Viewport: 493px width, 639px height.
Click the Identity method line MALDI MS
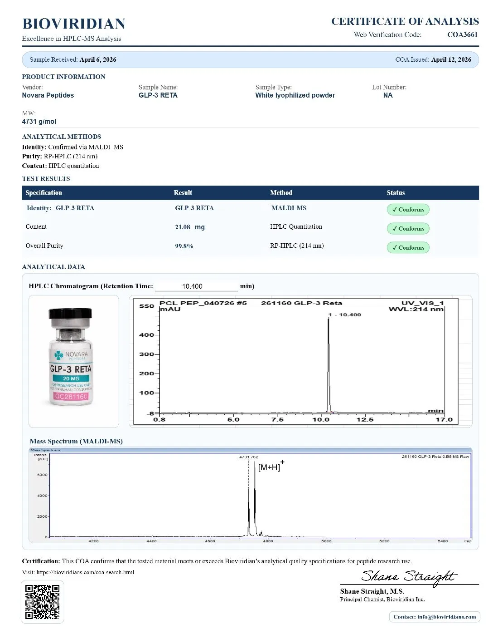click(x=72, y=147)
